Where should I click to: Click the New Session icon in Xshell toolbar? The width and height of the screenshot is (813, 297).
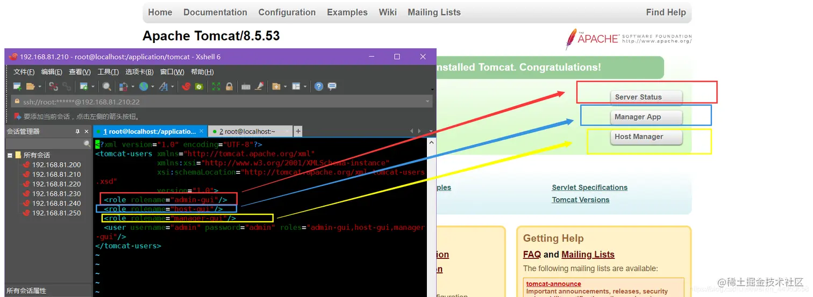tap(17, 86)
